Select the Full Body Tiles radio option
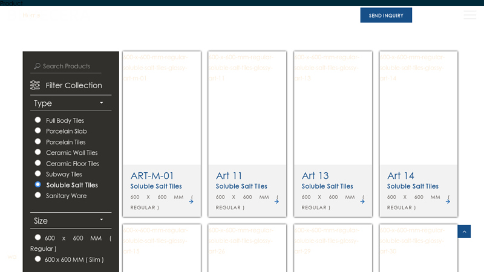This screenshot has height=272, width=484. (x=38, y=120)
